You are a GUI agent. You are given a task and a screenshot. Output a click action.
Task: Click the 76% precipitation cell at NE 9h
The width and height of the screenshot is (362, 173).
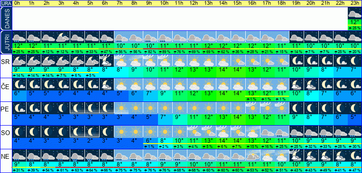point(150,171)
